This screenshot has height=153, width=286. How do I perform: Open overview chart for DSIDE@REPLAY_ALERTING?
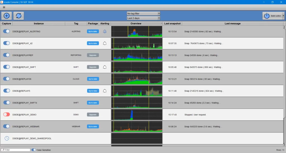pos(137,31)
